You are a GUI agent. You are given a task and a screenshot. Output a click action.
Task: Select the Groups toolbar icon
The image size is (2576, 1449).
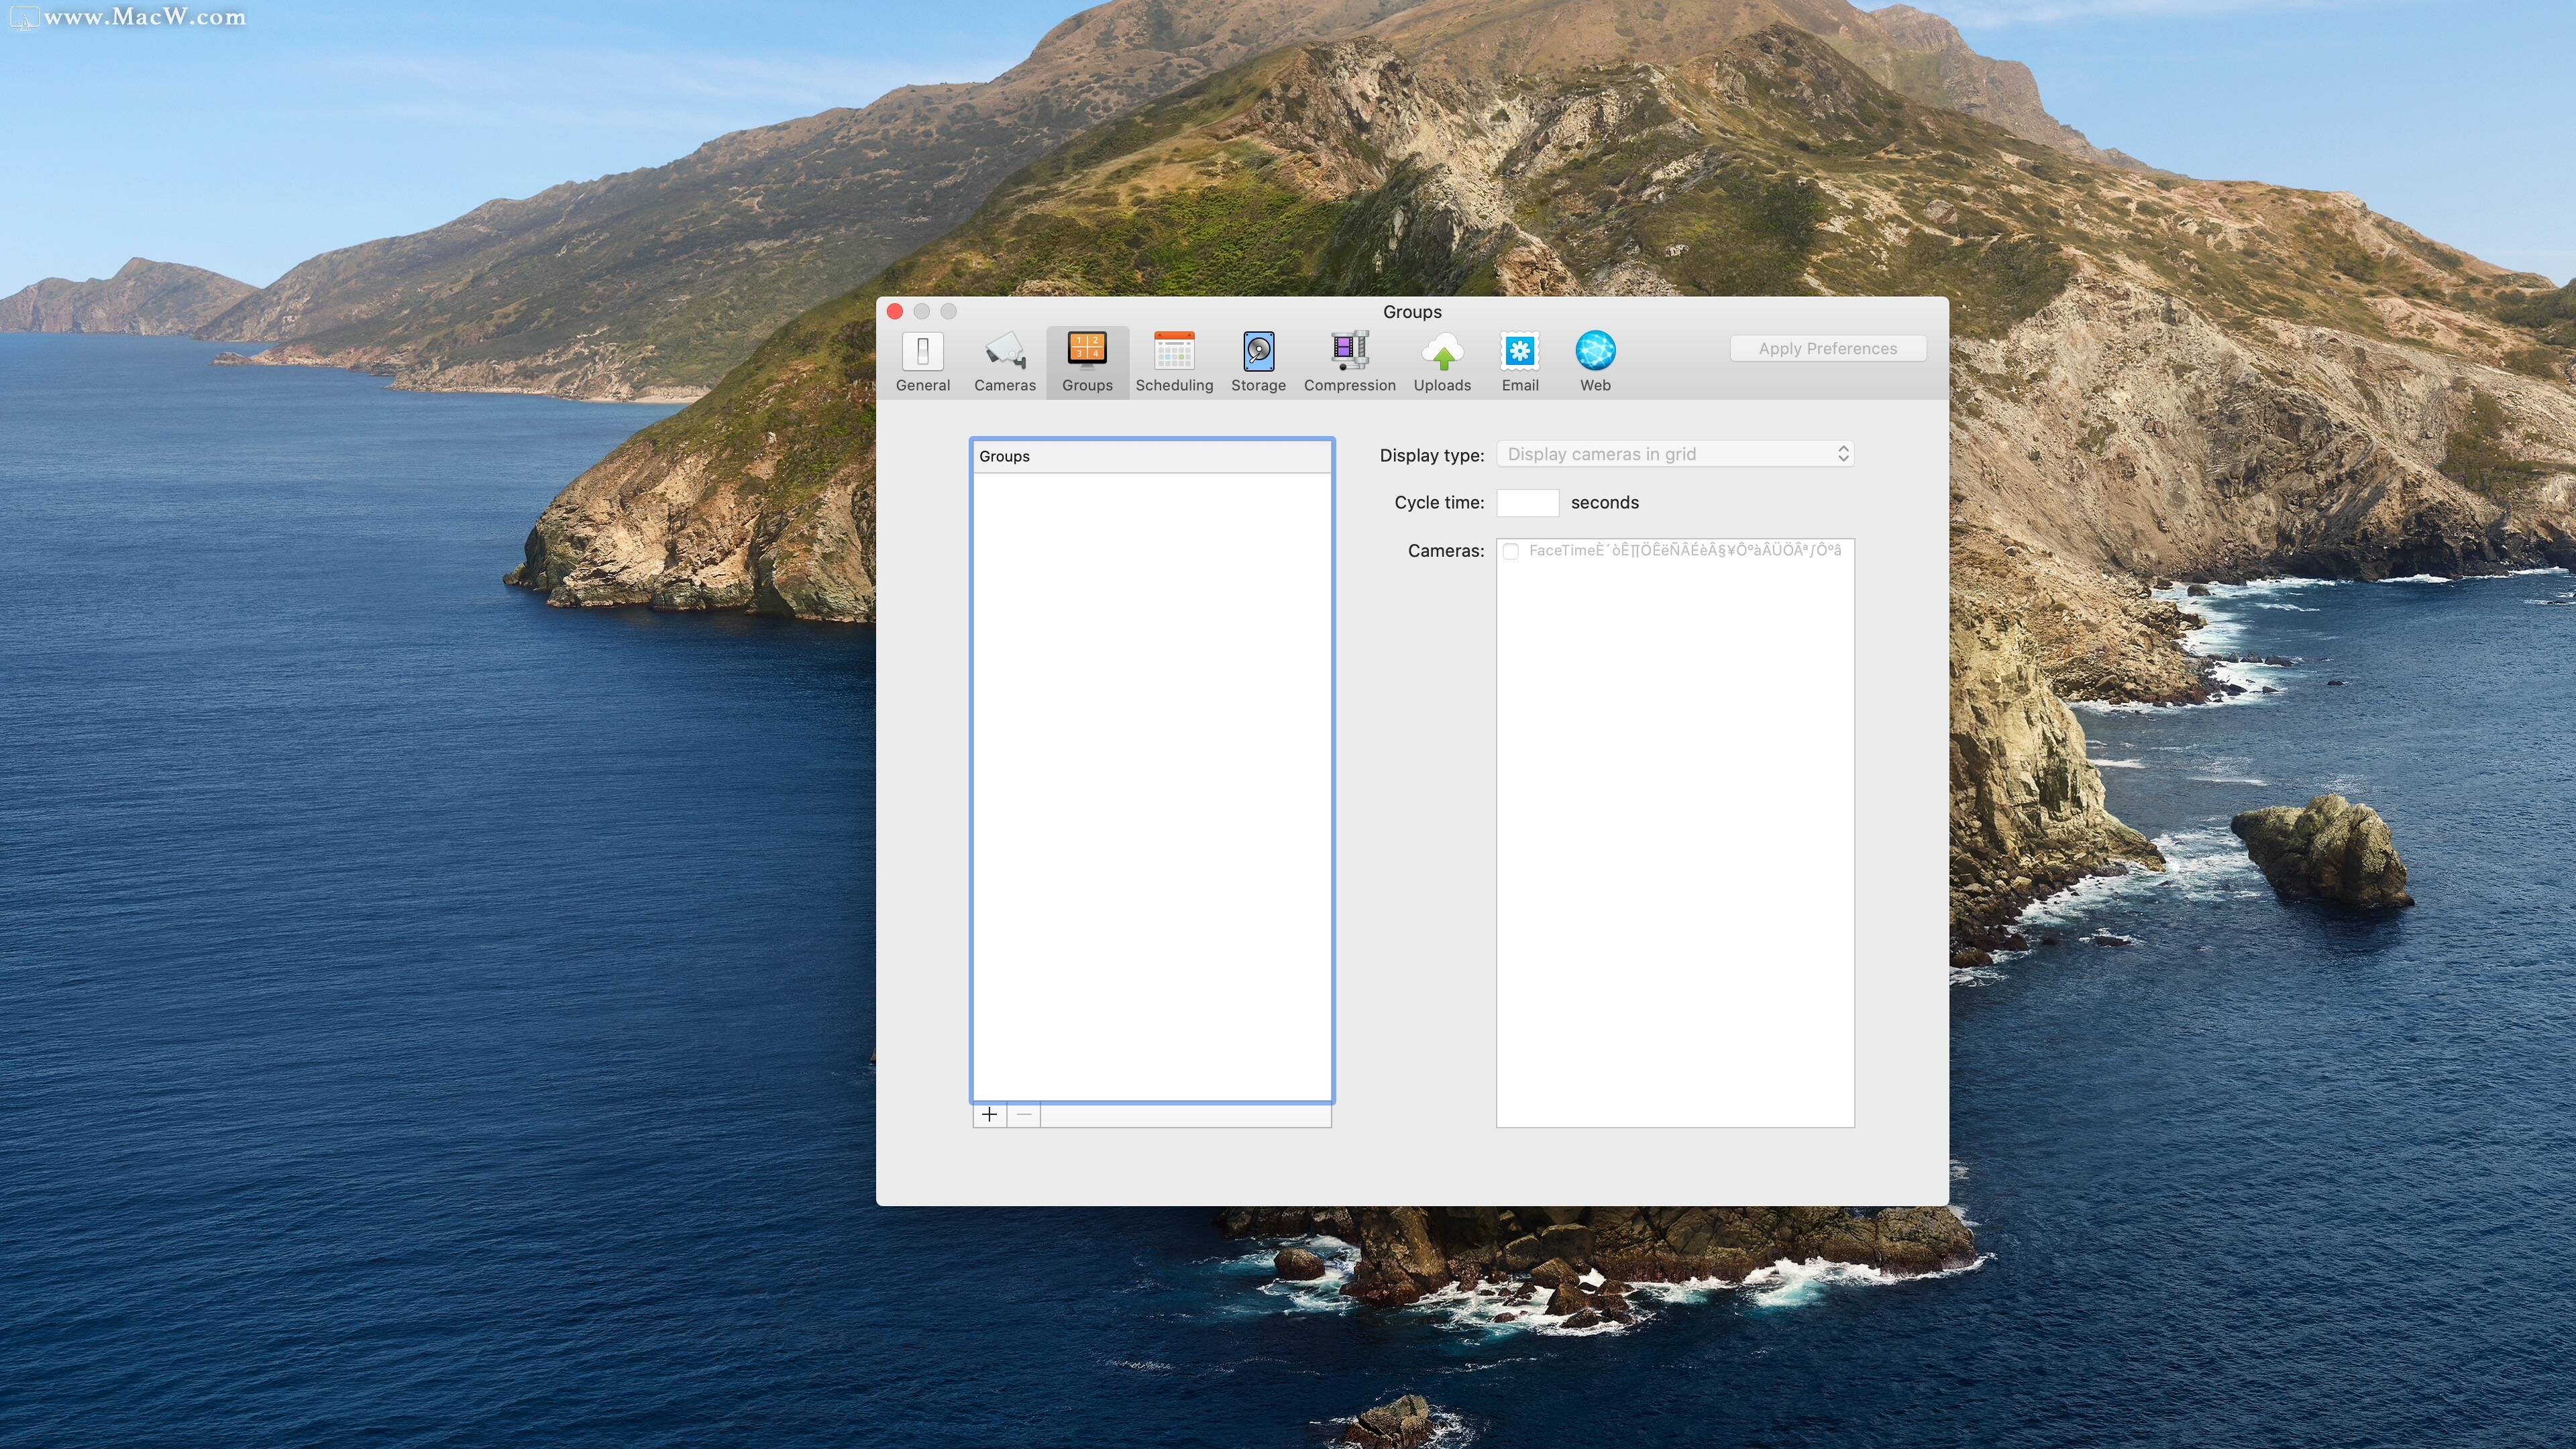click(1087, 361)
